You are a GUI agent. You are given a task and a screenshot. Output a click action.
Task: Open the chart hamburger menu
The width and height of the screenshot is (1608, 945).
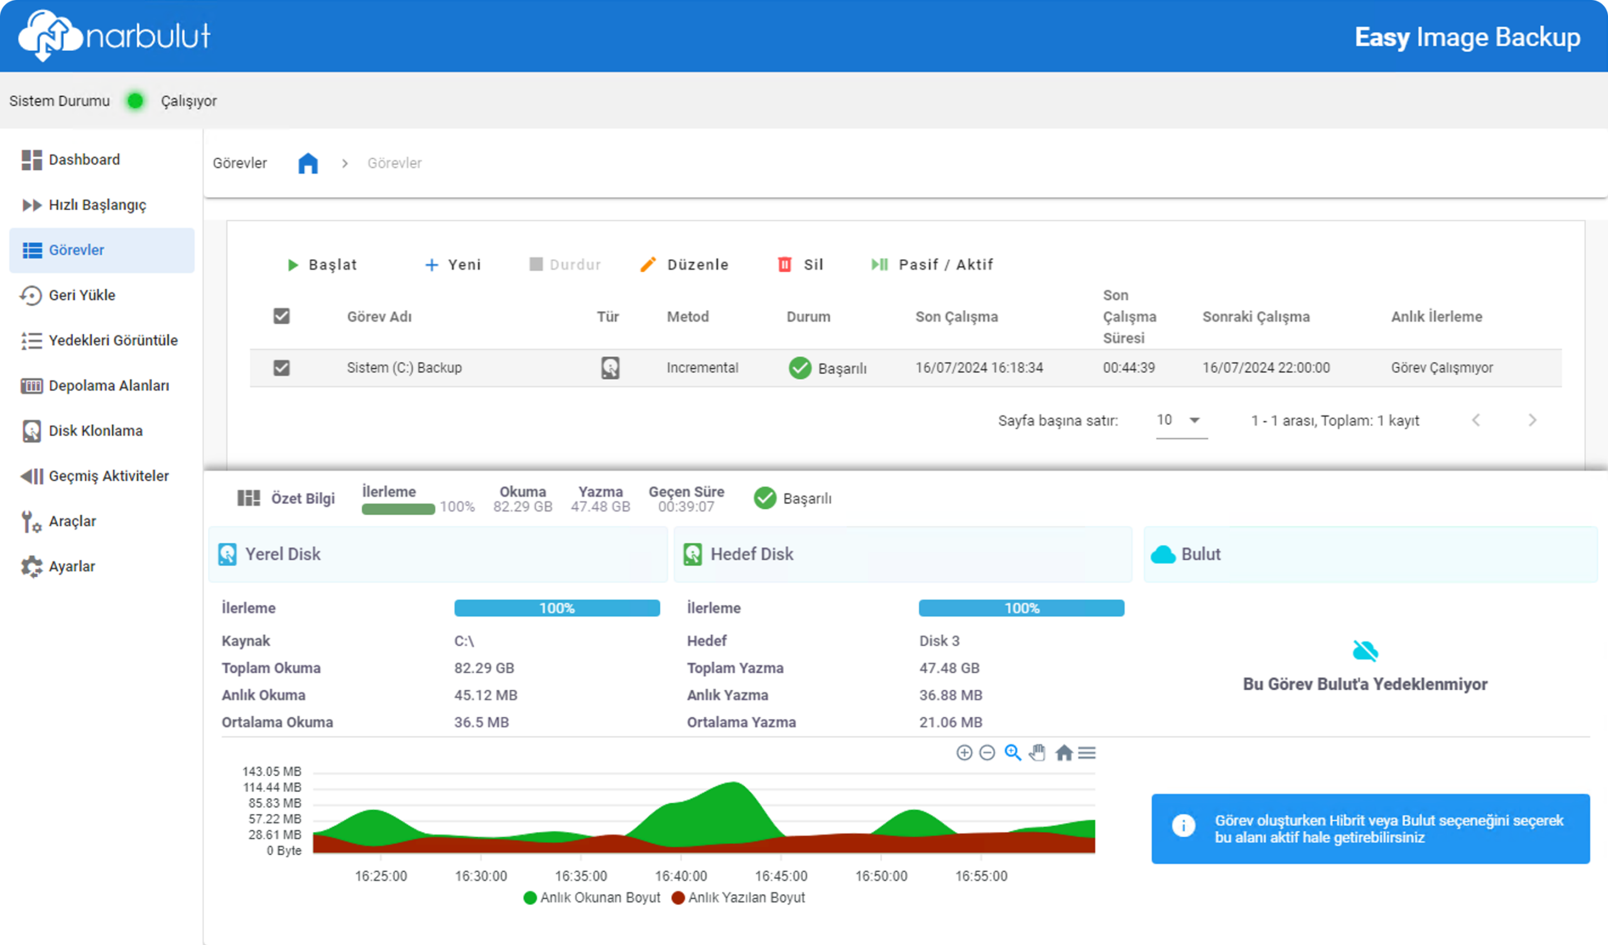coord(1087,753)
